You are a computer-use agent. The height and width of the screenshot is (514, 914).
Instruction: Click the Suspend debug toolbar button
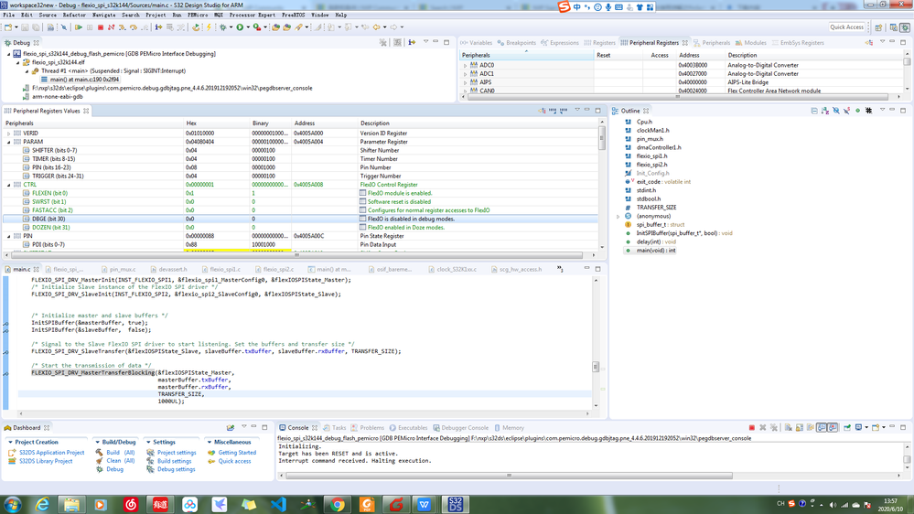(90, 27)
